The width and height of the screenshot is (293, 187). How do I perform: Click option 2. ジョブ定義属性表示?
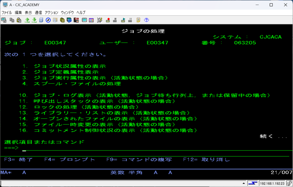coord(61,72)
